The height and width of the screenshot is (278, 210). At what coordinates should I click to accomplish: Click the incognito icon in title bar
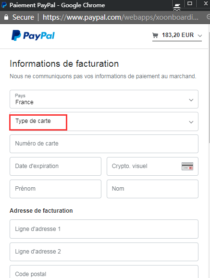click(177, 7)
